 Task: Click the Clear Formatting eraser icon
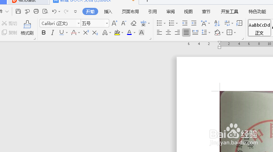133,23
